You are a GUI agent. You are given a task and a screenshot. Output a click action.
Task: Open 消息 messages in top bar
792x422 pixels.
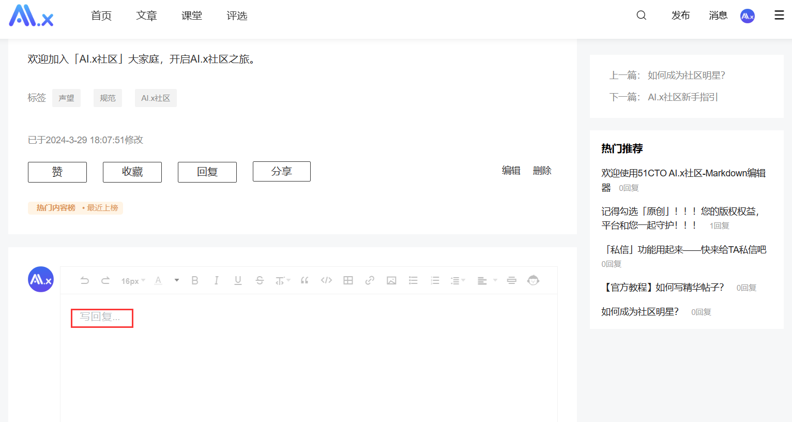(x=718, y=16)
